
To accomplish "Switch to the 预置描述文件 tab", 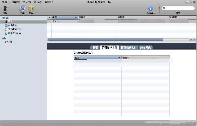I will [128, 48].
